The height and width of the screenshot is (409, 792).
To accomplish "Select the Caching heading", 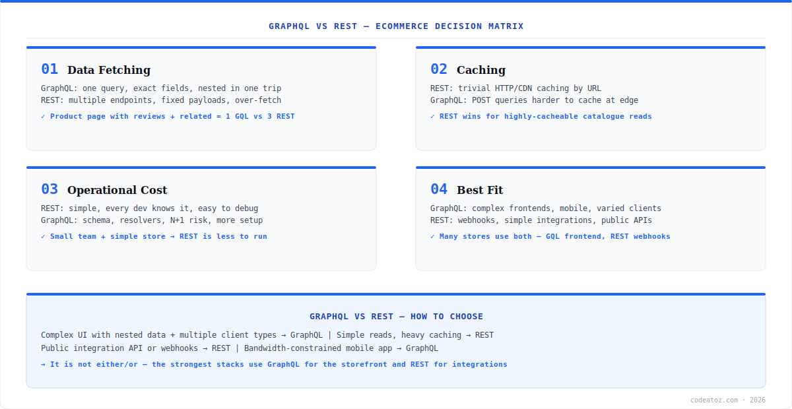I will [x=481, y=70].
